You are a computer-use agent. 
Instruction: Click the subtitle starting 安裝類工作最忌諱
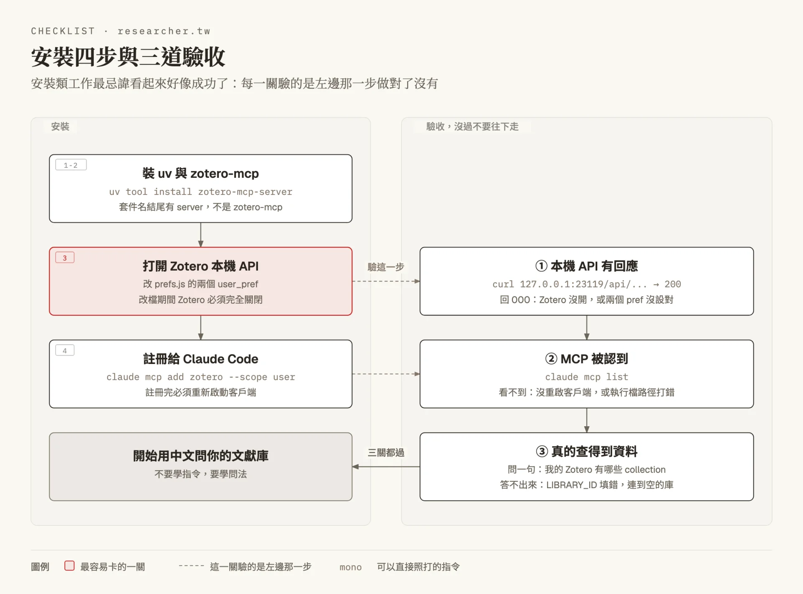pyautogui.click(x=234, y=83)
